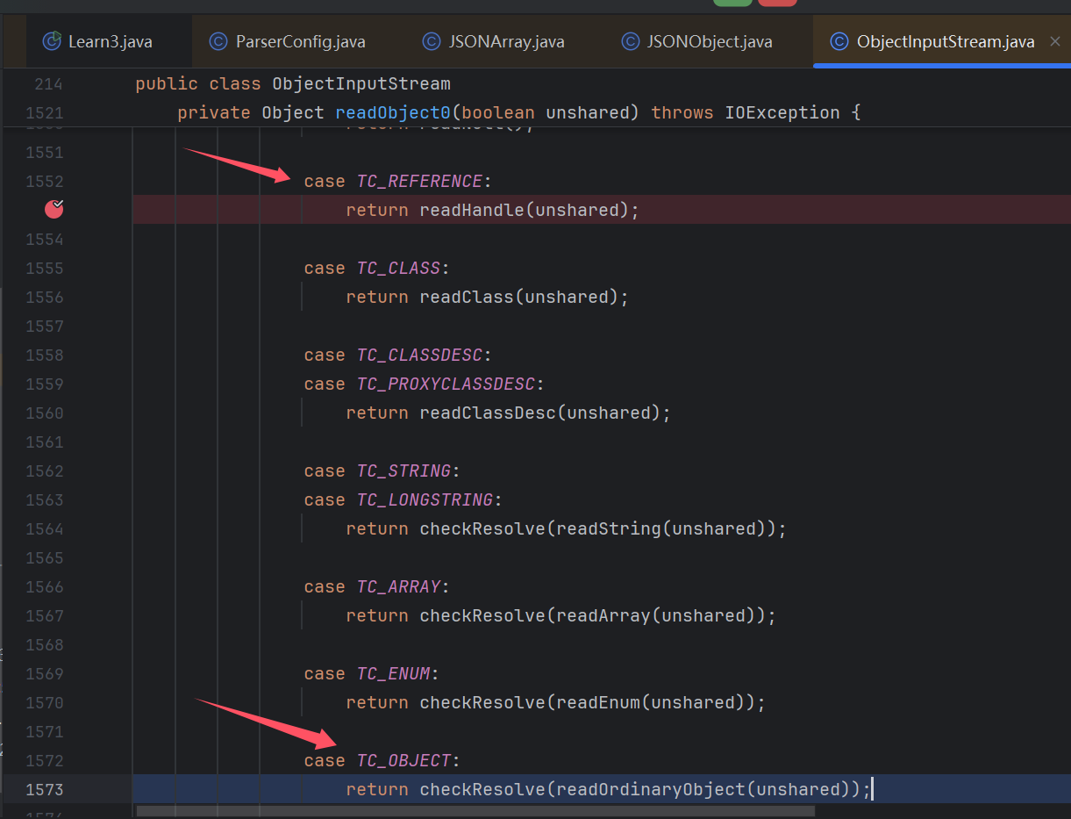This screenshot has height=819, width=1071.
Task: Click checkResolve on the readEnum line
Action: coord(482,702)
